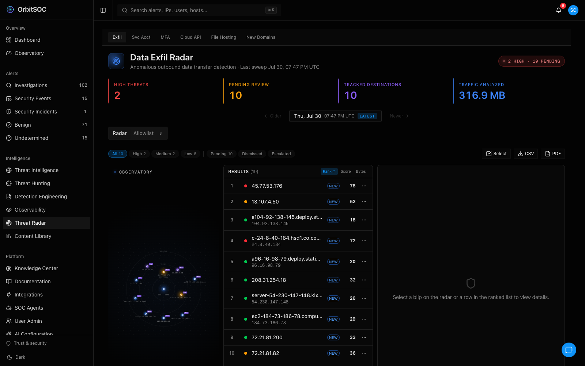Open SOC Agents
The image size is (585, 366).
point(46,308)
